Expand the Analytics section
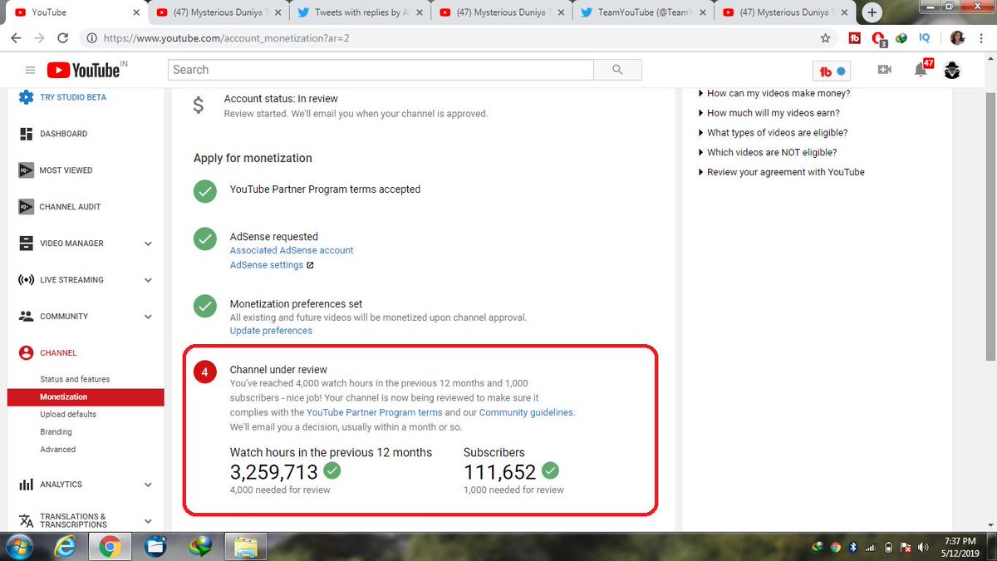Screen dimensions: 997x561 148,485
